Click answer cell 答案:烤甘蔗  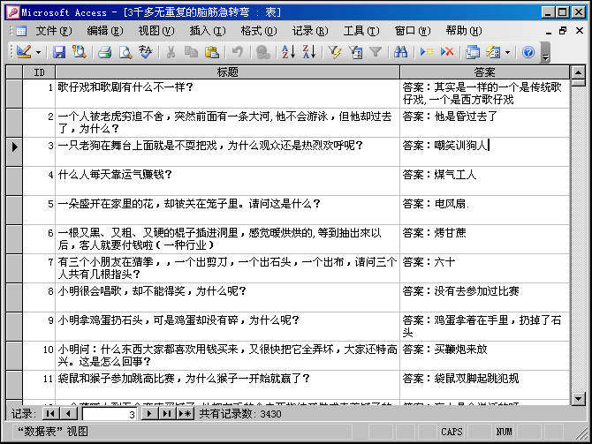(x=484, y=239)
